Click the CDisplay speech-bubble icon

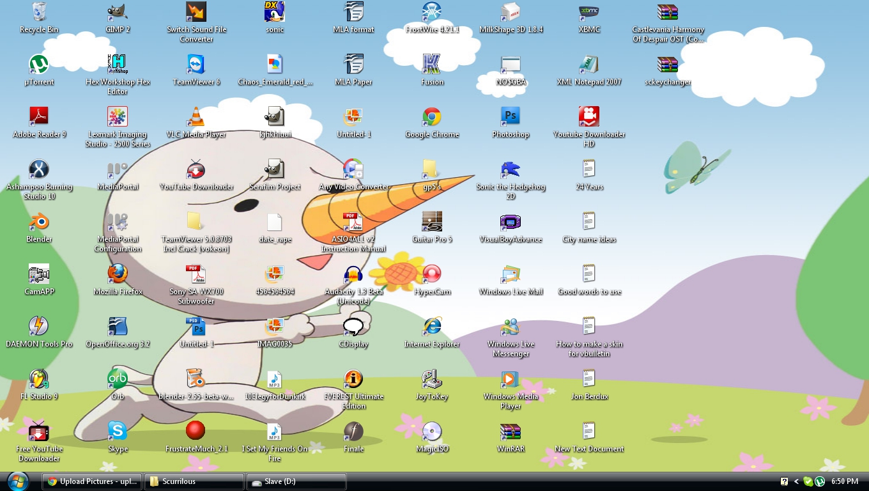[x=353, y=326]
